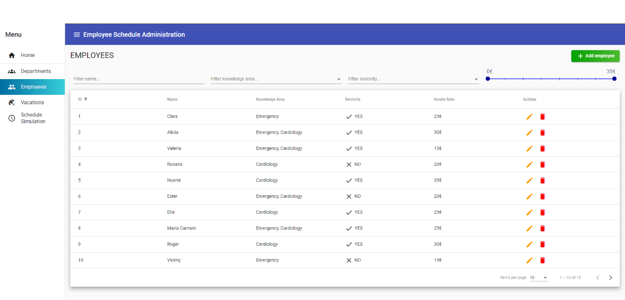Click into the Filter name field
Viewport: 625px width, 300px height.
tap(139, 79)
